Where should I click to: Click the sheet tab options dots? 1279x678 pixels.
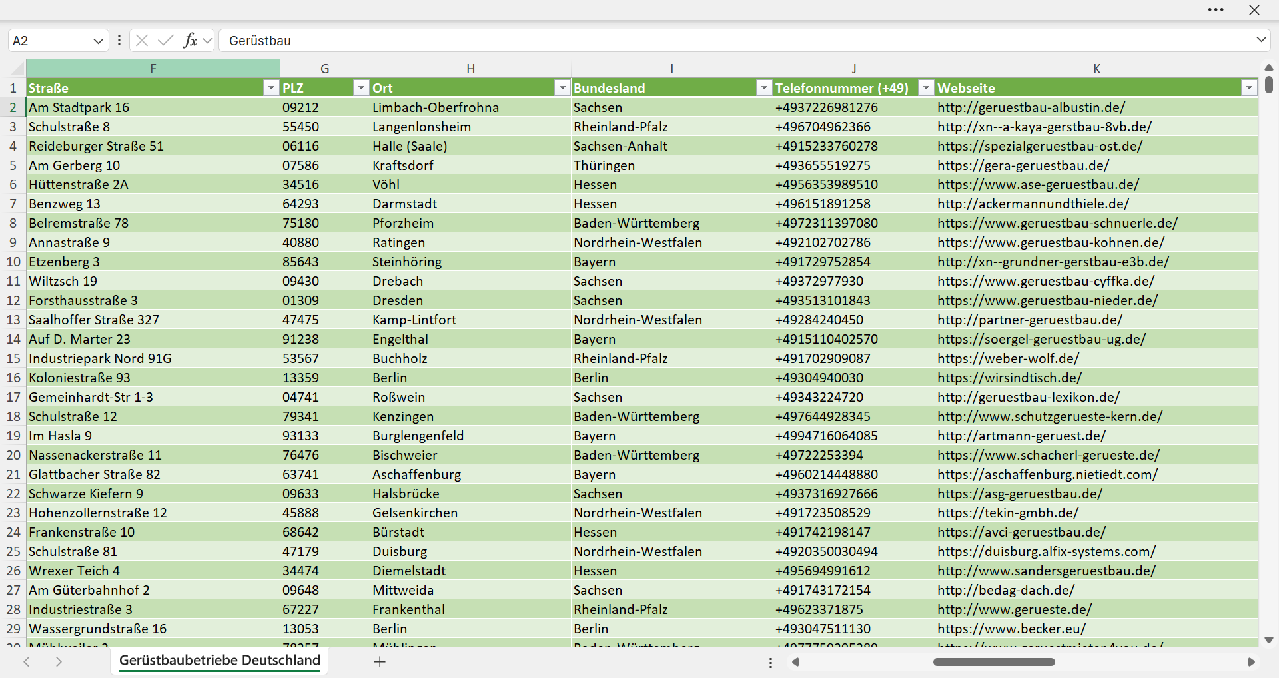click(x=771, y=663)
